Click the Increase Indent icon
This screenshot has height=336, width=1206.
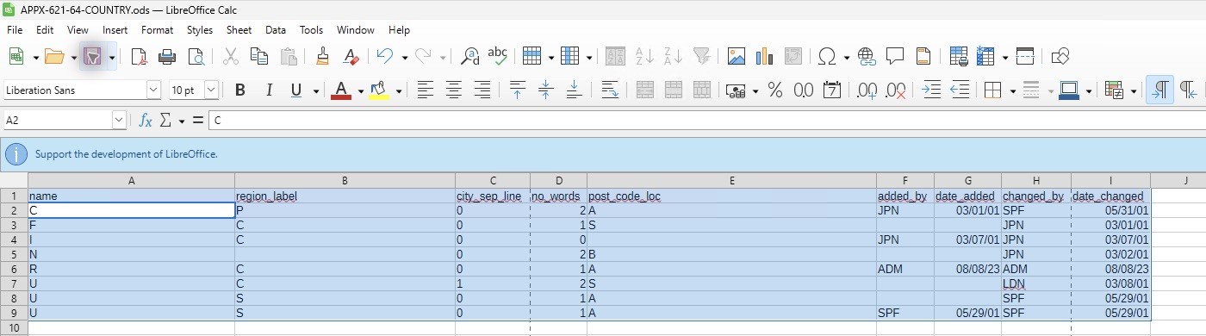931,90
